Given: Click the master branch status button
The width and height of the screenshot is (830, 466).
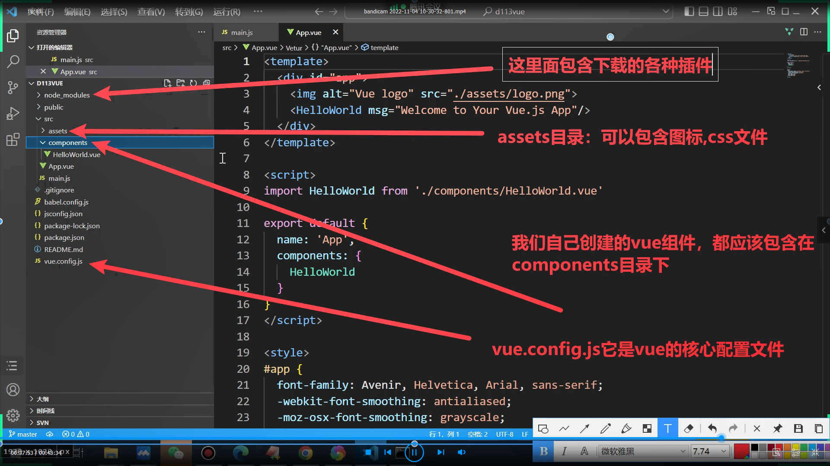Looking at the screenshot, I should 23,434.
